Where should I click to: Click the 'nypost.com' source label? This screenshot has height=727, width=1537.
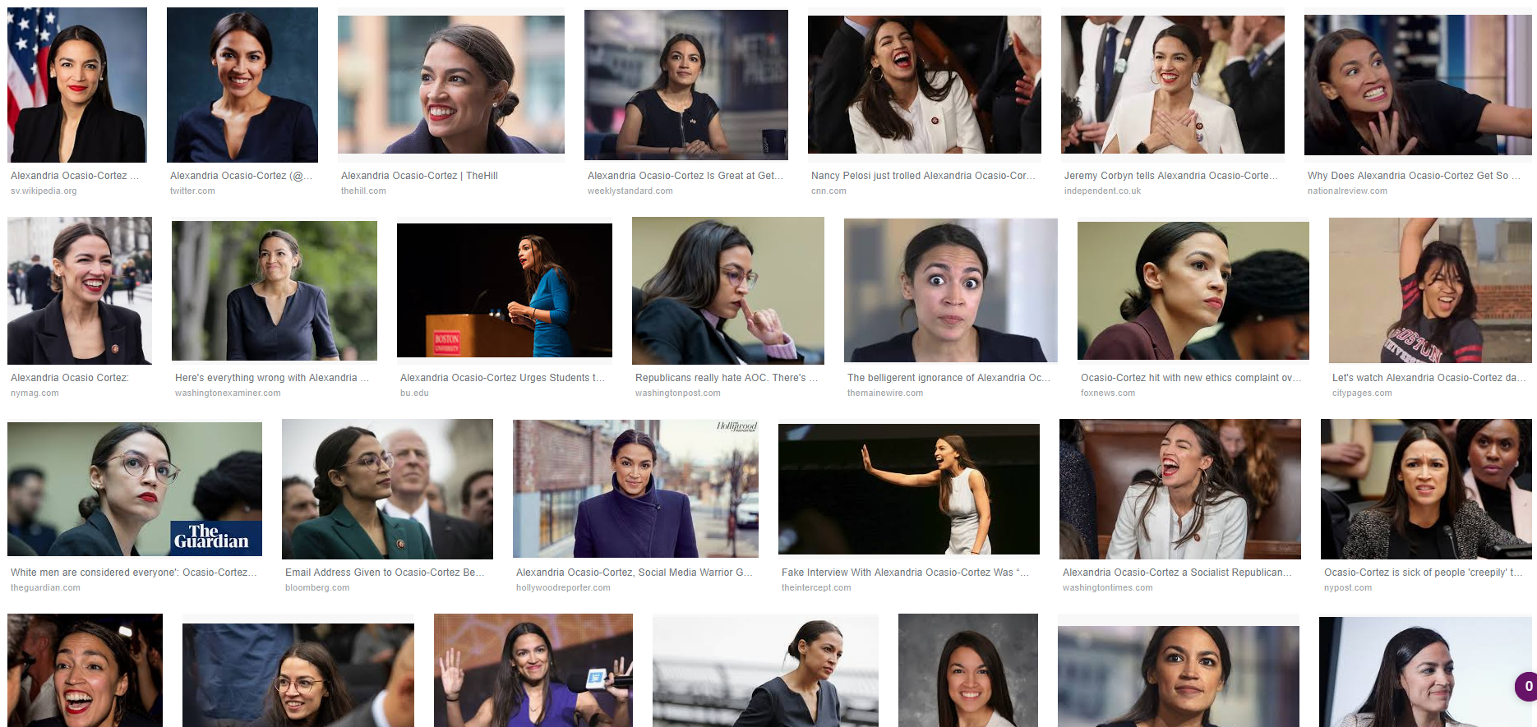click(1348, 588)
